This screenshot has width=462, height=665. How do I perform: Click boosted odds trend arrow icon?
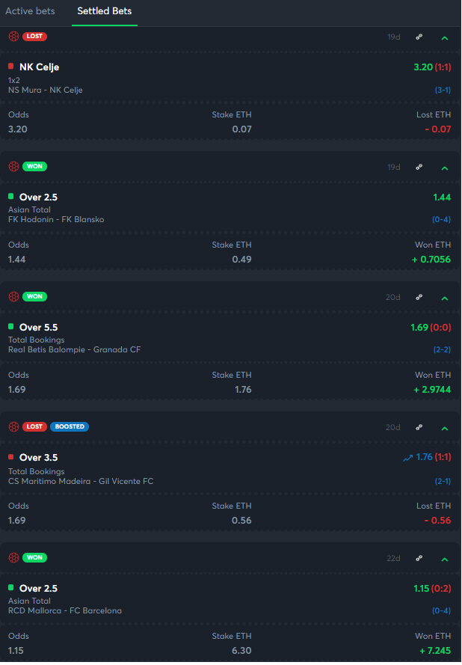[x=407, y=458]
